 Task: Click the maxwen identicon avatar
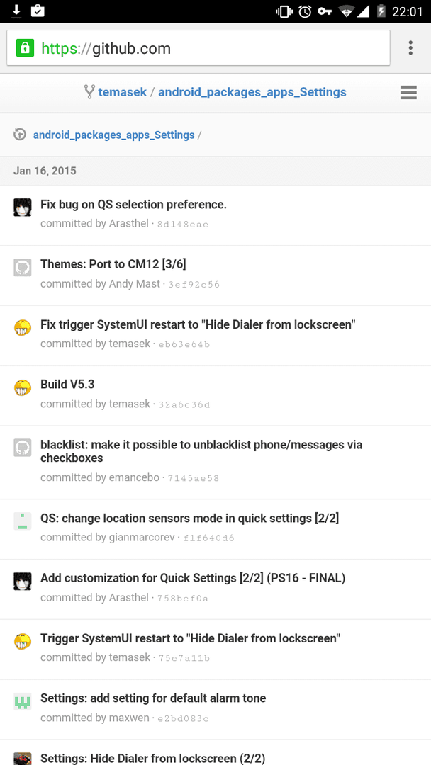tap(23, 701)
